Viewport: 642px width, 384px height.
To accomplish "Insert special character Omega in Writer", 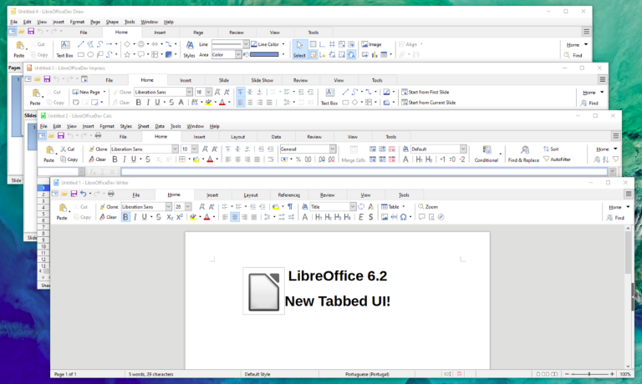I will 403,217.
